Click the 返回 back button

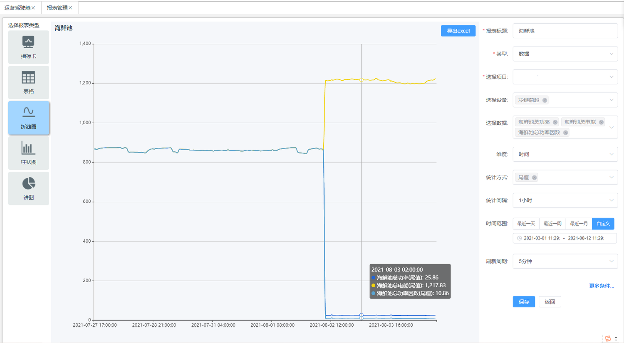coord(550,302)
